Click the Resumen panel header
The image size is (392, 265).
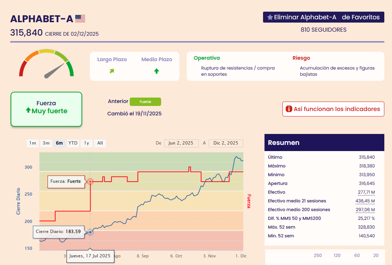(x=324, y=142)
